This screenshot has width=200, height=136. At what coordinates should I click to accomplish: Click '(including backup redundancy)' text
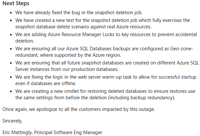pyautogui.click(x=142, y=98)
